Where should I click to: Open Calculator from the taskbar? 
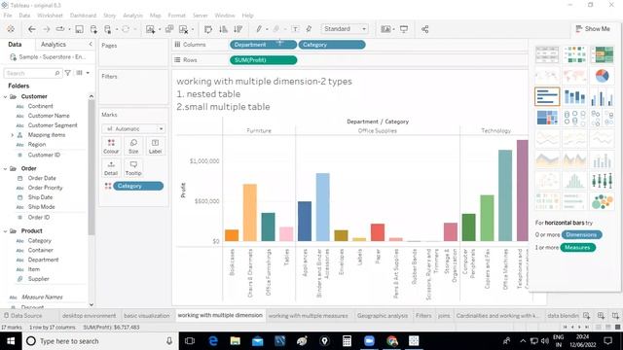tap(347, 341)
